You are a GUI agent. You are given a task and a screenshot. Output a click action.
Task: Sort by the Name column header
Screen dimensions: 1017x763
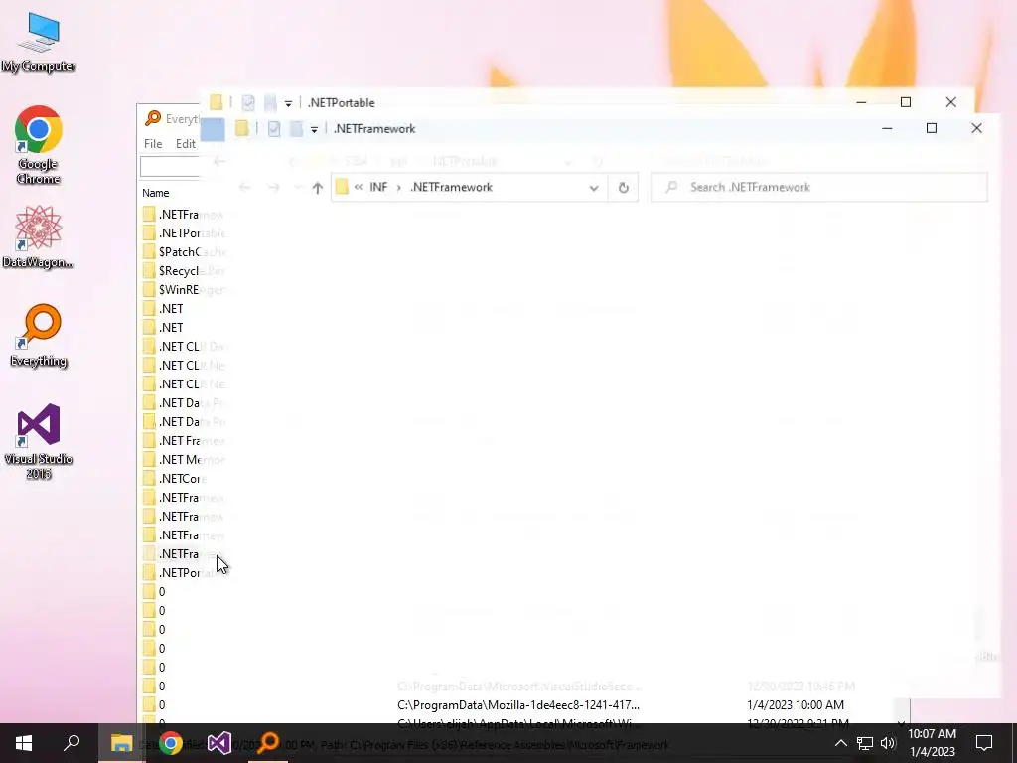[156, 193]
